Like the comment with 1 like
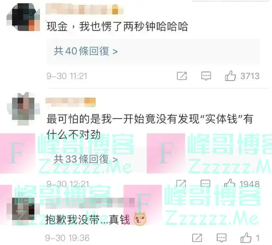272x245 pixels. pos(246,238)
